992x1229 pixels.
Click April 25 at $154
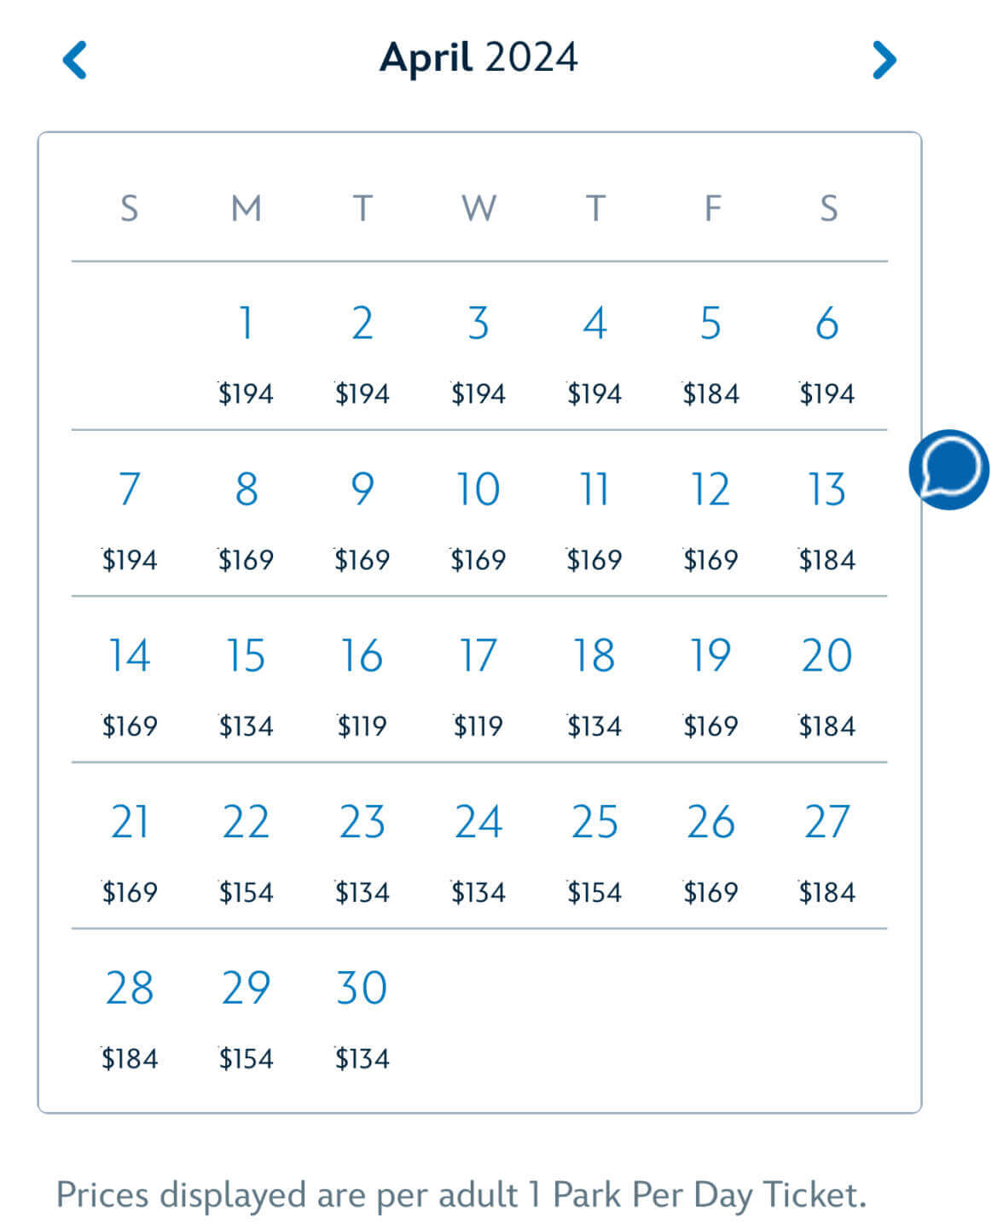pyautogui.click(x=595, y=853)
